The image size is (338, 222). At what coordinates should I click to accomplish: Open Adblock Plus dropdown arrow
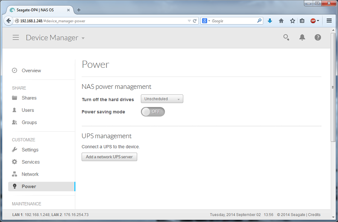(318, 21)
